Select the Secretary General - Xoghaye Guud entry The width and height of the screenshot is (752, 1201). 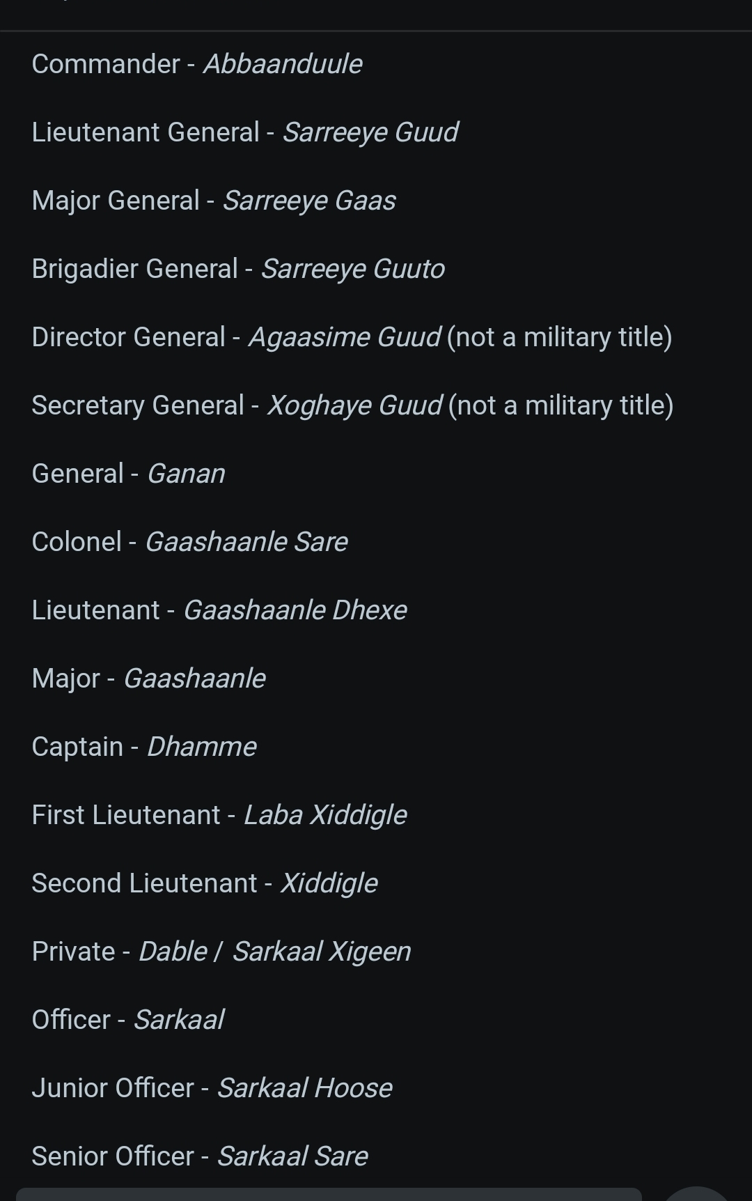pos(353,405)
